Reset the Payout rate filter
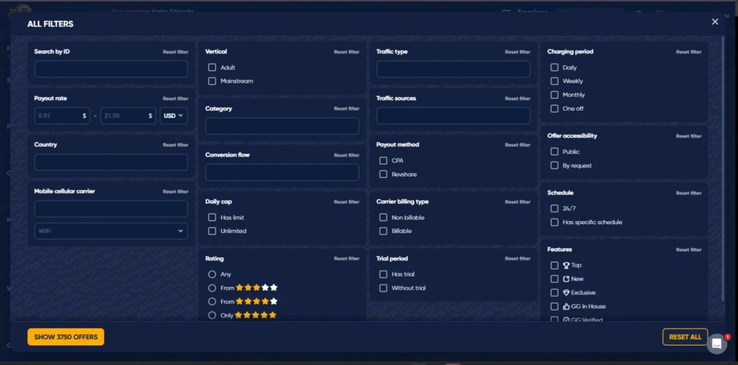This screenshot has height=365, width=738. pyautogui.click(x=176, y=99)
